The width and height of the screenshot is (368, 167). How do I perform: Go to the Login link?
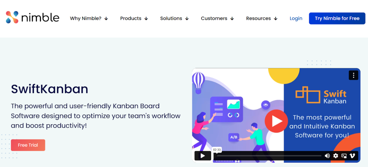[x=296, y=18]
